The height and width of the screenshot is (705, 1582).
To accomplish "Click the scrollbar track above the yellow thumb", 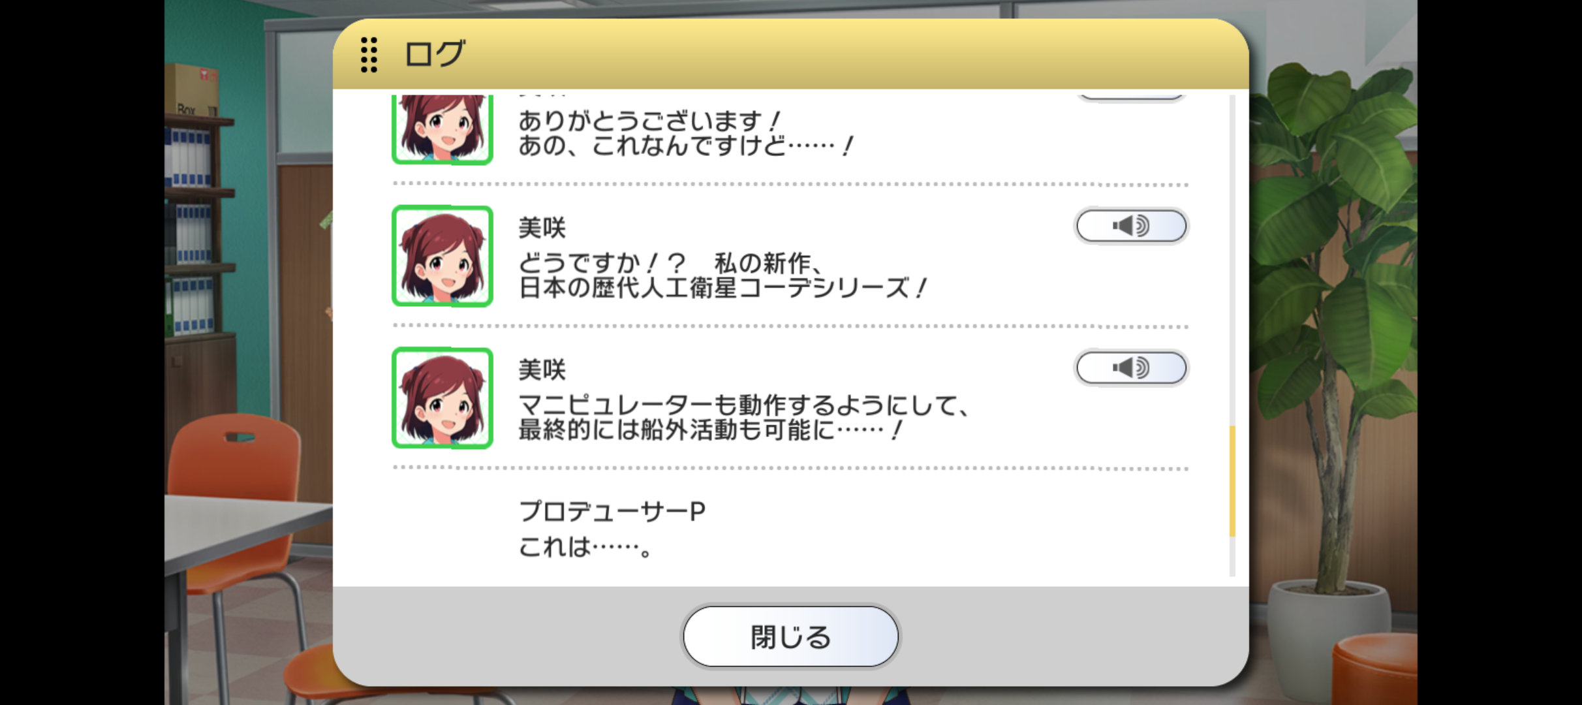I will pyautogui.click(x=1232, y=261).
